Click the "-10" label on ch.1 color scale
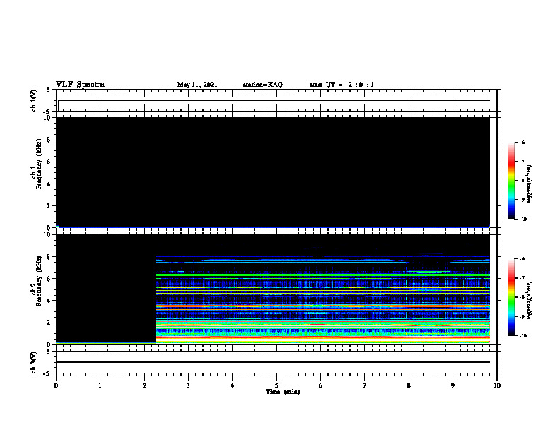Viewport: 560px width, 432px height. 523,220
